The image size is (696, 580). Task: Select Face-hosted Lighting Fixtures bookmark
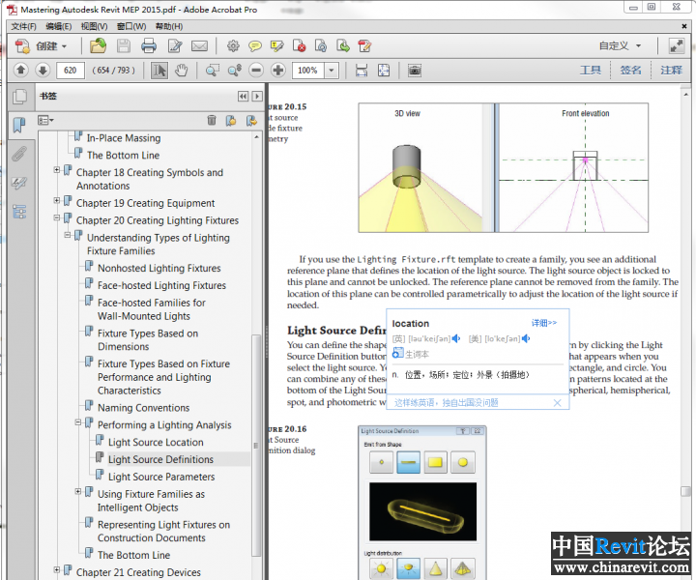pos(161,286)
